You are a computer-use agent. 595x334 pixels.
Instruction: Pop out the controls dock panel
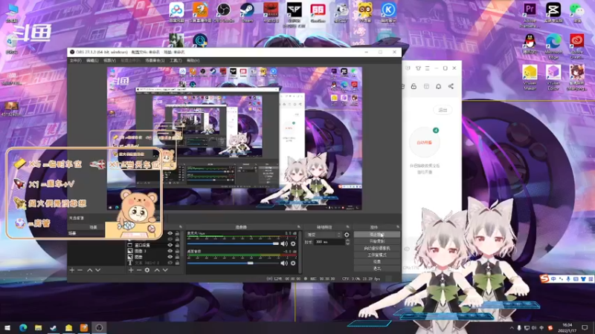(x=398, y=227)
